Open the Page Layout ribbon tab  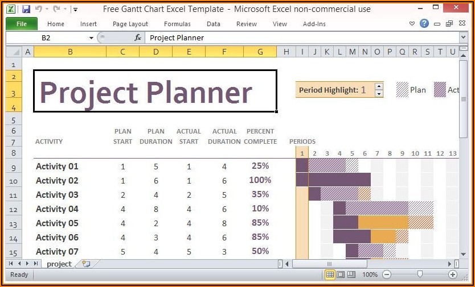tap(130, 24)
